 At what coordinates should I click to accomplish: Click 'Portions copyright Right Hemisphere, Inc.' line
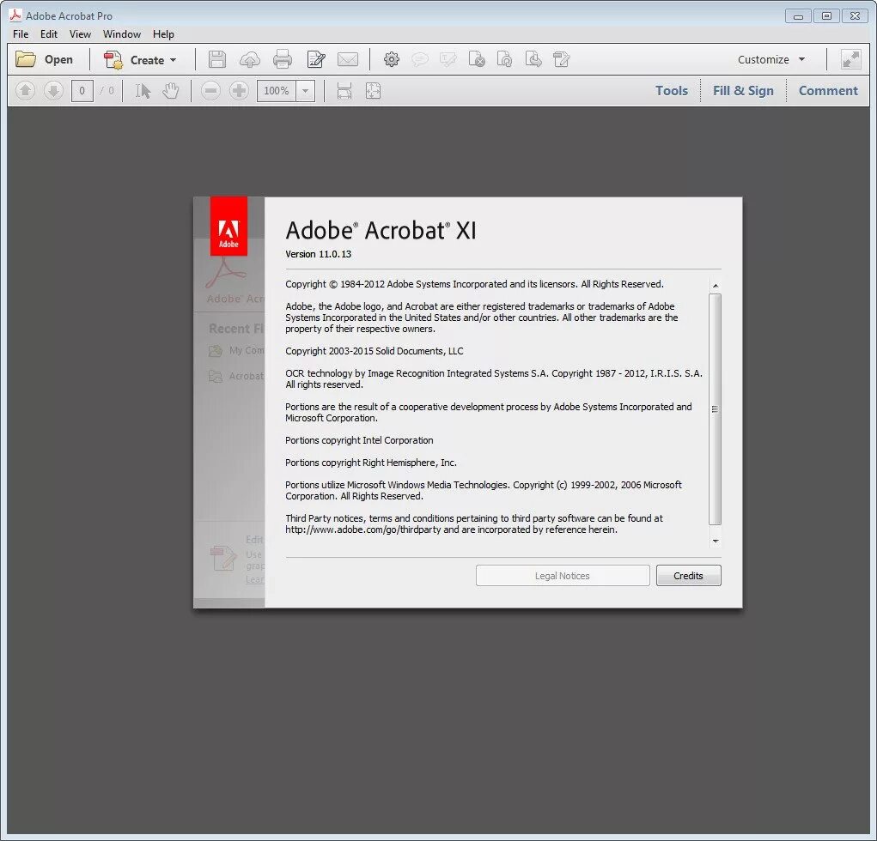point(371,463)
